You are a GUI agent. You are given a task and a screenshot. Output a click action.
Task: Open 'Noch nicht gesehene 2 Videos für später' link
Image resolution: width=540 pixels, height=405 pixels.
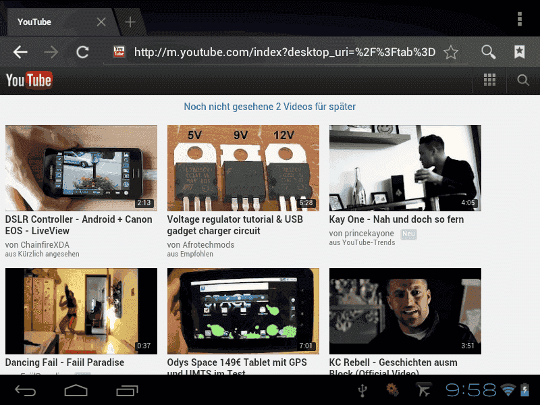click(x=269, y=107)
